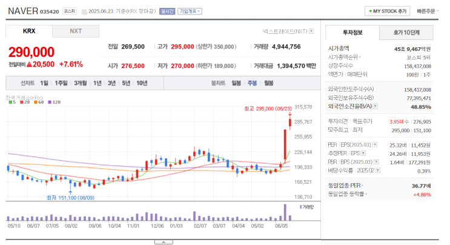Image resolution: width=450 pixels, height=245 pixels.
Task: Select 10년 line chart period
Action: coord(142,83)
